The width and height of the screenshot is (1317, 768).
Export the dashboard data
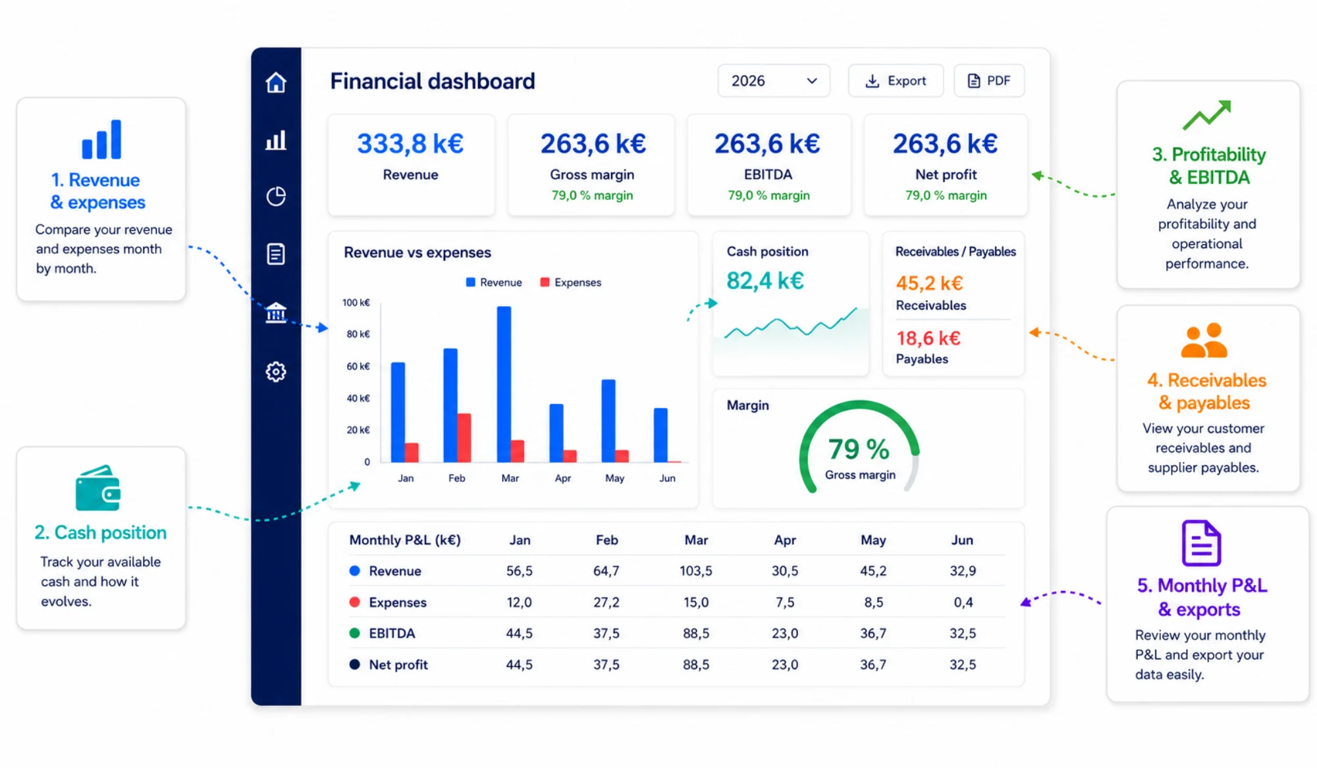point(896,81)
